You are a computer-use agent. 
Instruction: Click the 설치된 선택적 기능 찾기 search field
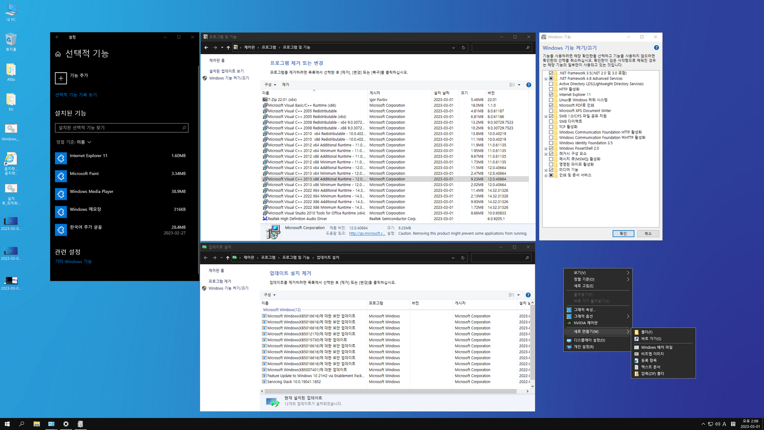[122, 128]
